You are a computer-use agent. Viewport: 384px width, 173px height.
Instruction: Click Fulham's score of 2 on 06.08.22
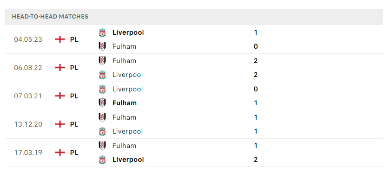[256, 61]
